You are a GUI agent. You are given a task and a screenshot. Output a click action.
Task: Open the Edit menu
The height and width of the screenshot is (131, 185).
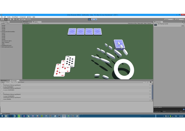click(5, 17)
